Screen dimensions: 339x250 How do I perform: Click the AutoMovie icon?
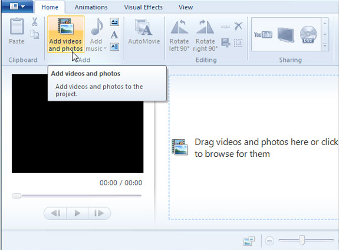pos(143,27)
